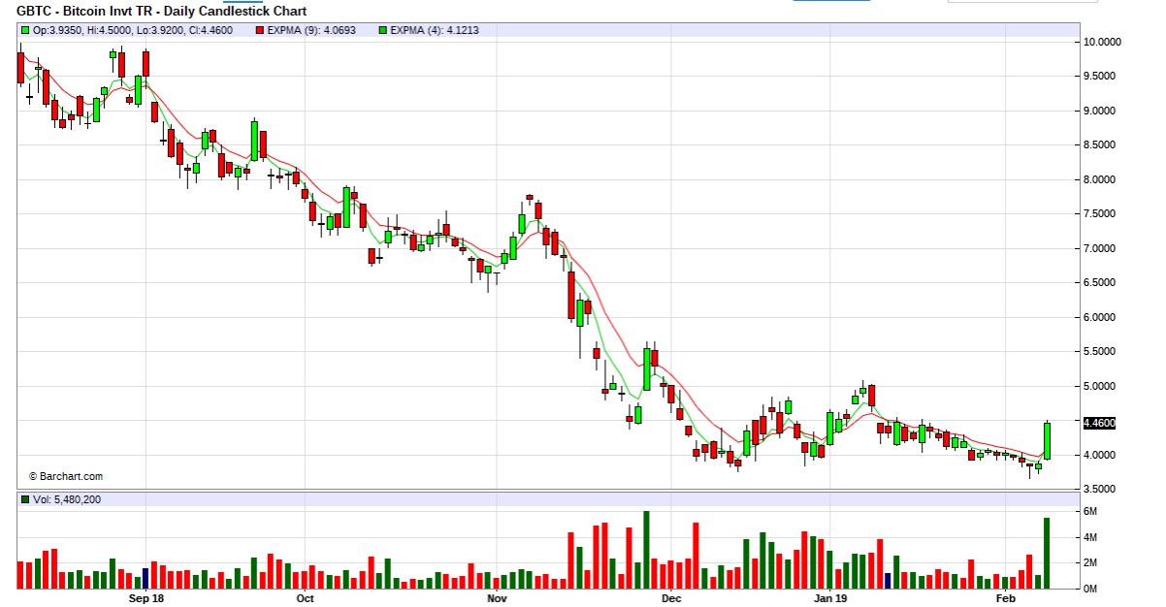Viewport: 1166px width, 607px height.
Task: Click the Dec date label
Action: click(669, 598)
